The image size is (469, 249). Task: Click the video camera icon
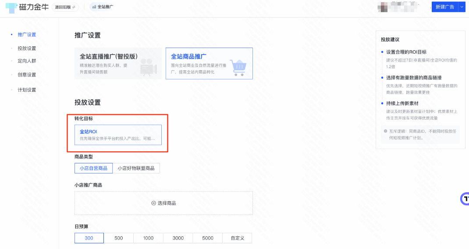(x=148, y=67)
